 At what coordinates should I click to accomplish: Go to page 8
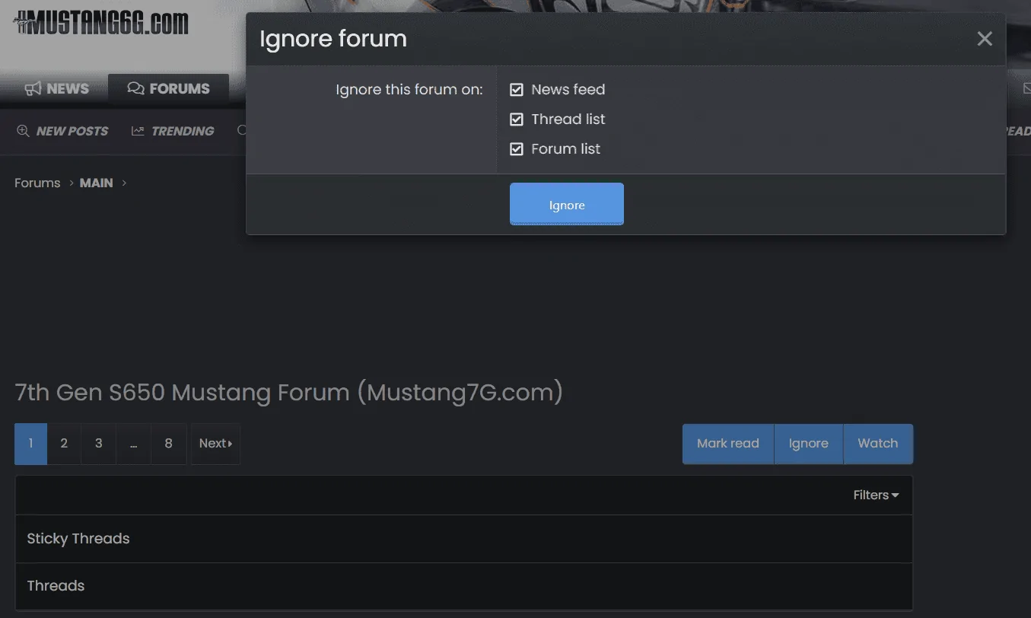[x=169, y=444]
